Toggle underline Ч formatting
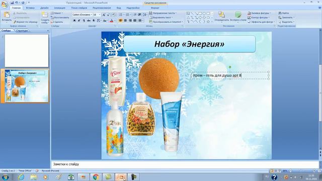Image resolution: width=322 pixels, height=181 pixels. click(x=84, y=21)
